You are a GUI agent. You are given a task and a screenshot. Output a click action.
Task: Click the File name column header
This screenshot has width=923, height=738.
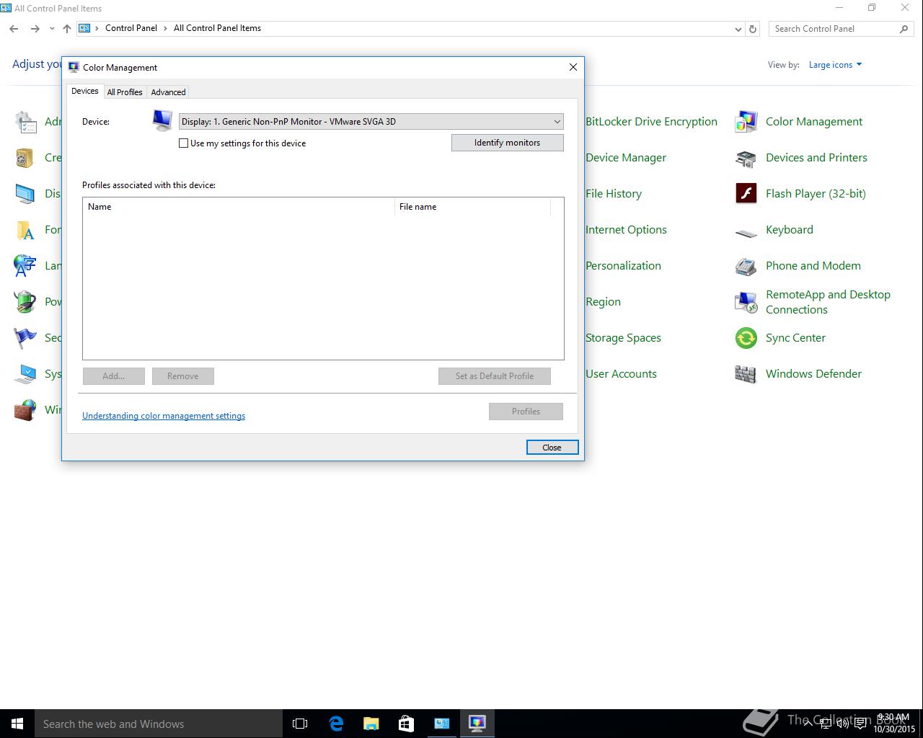tap(473, 207)
